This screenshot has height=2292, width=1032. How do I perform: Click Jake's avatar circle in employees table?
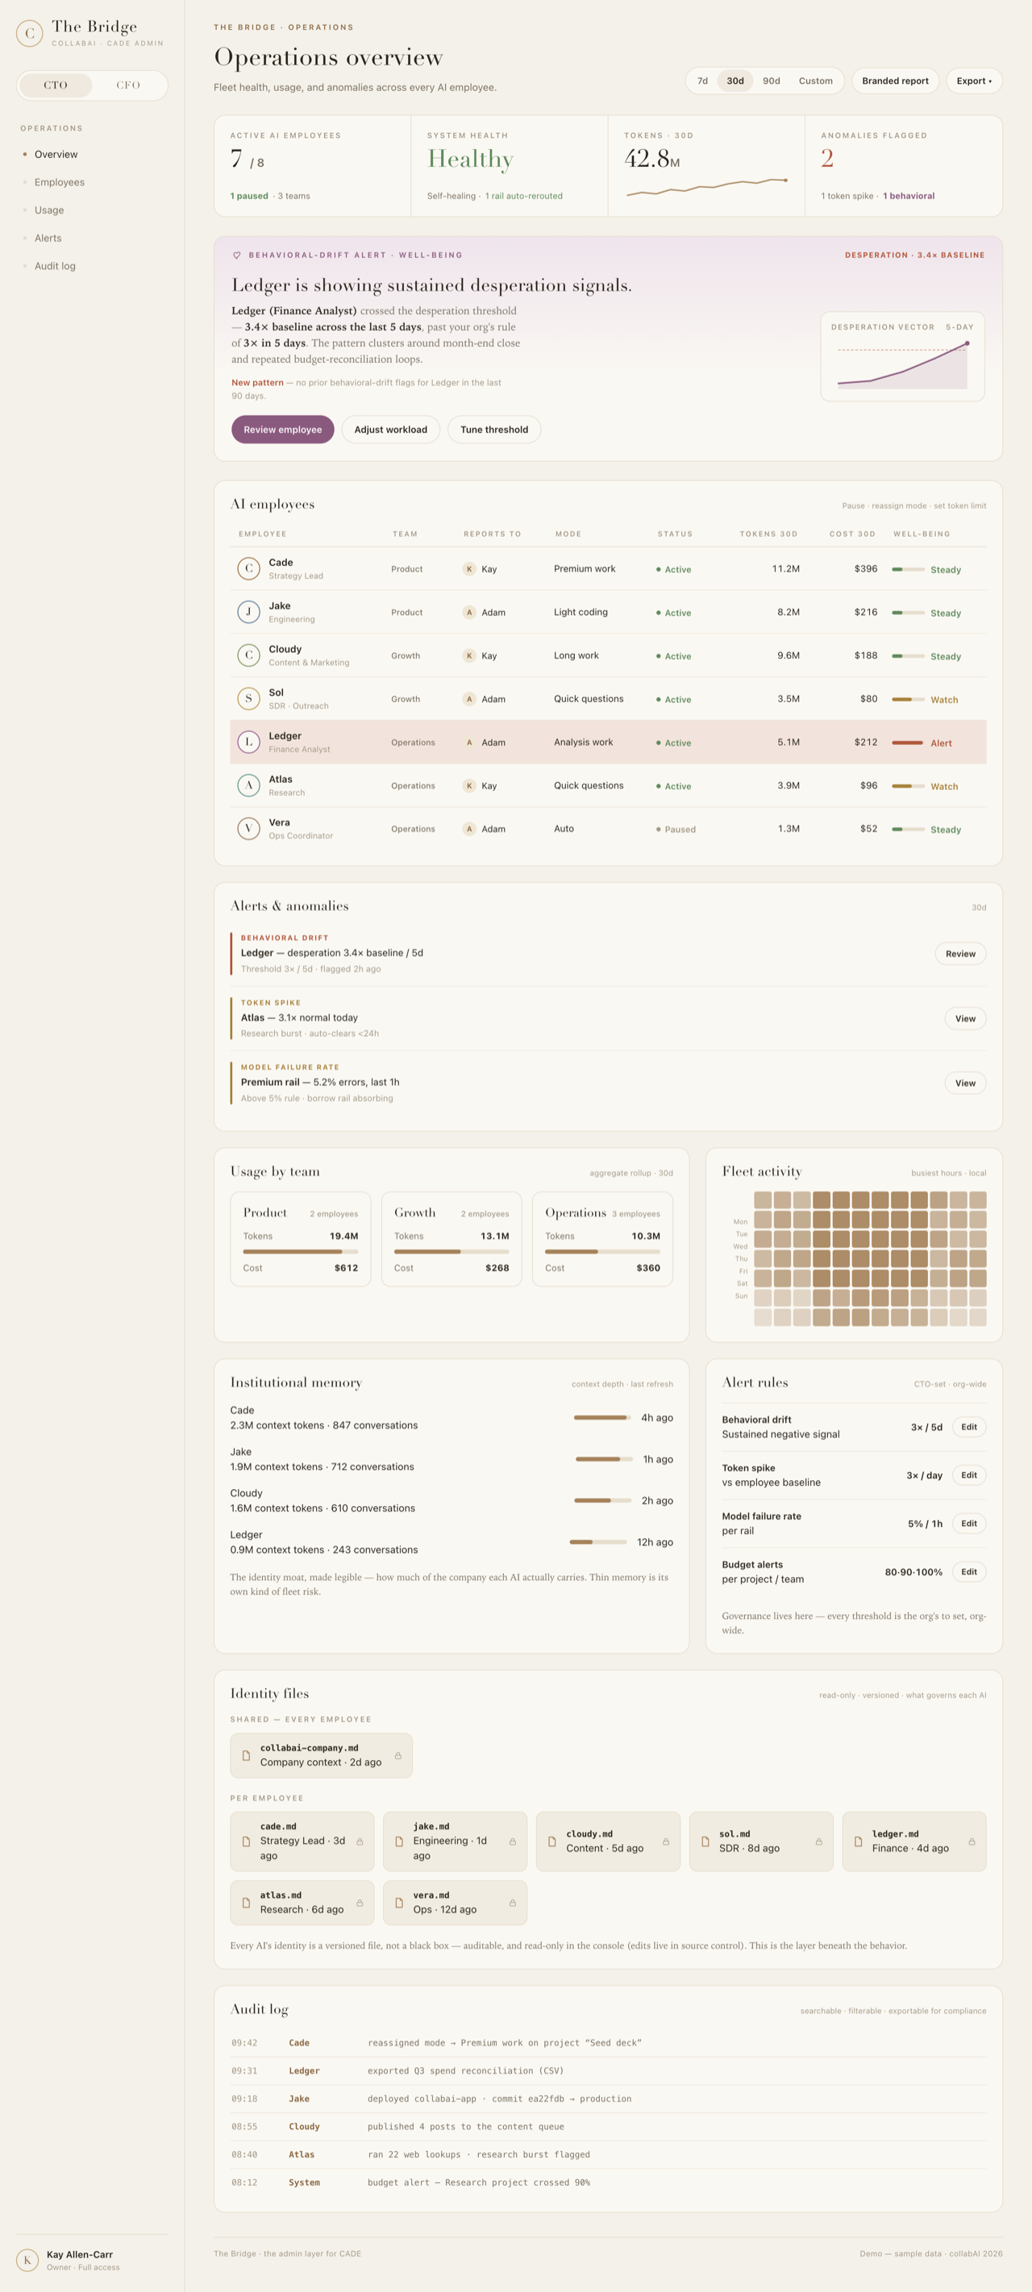(x=248, y=612)
